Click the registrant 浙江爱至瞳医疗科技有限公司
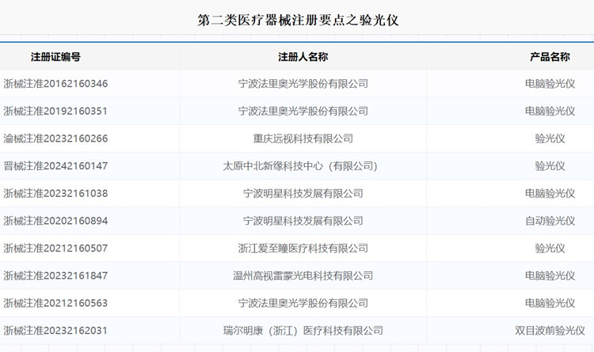This screenshot has width=594, height=352. pyautogui.click(x=303, y=248)
